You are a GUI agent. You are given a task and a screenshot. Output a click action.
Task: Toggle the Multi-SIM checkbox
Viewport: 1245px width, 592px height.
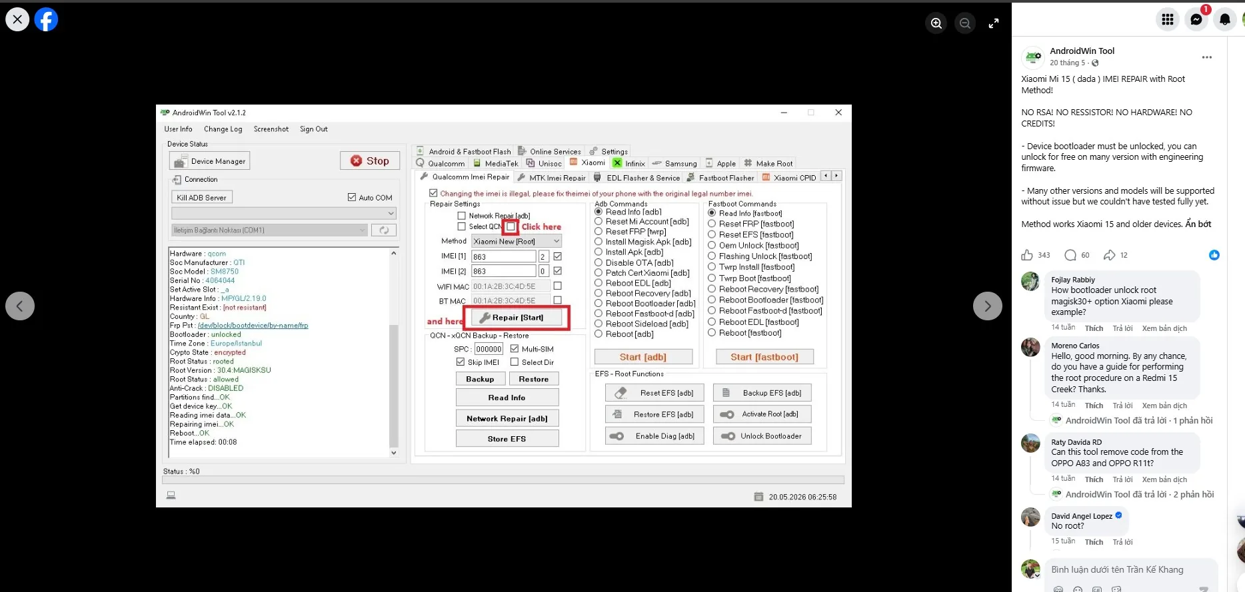coord(515,348)
